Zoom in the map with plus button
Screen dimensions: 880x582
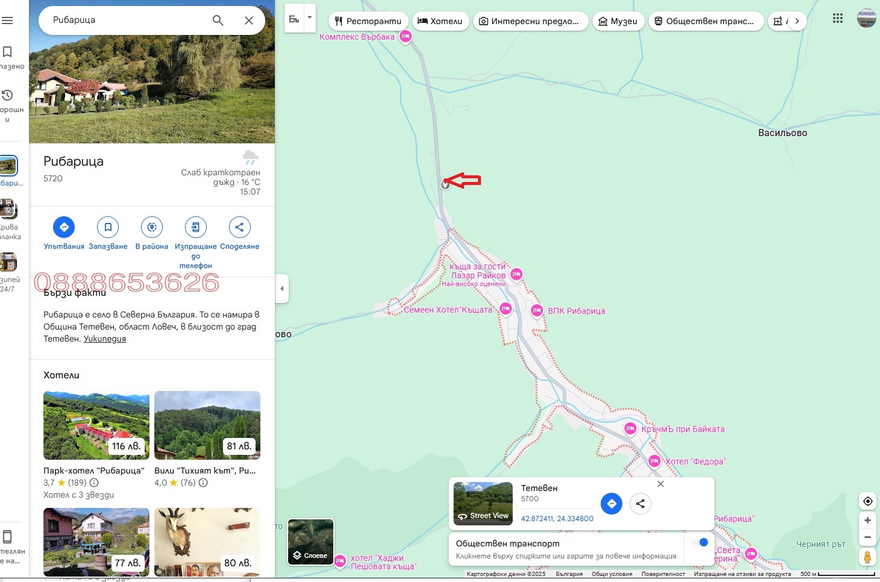click(x=867, y=521)
